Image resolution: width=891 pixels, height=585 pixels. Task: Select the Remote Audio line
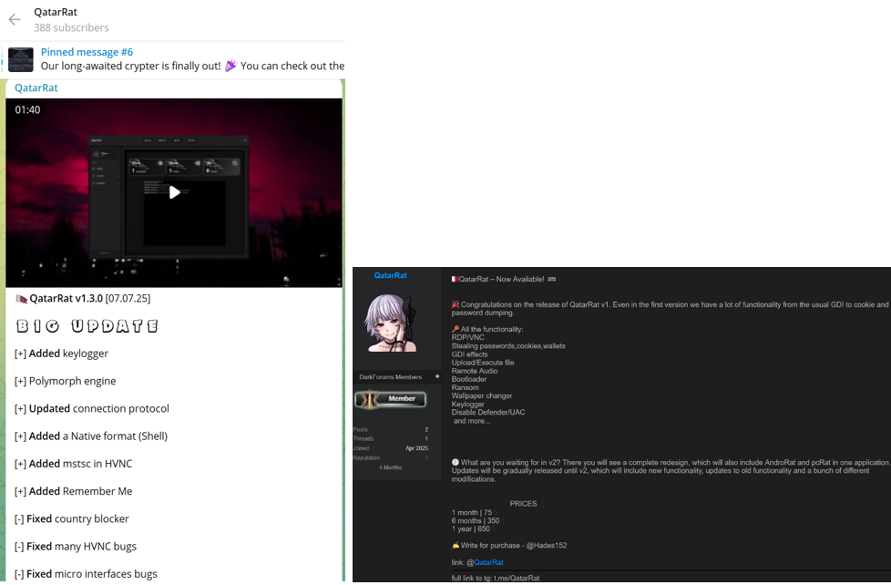[x=475, y=371]
